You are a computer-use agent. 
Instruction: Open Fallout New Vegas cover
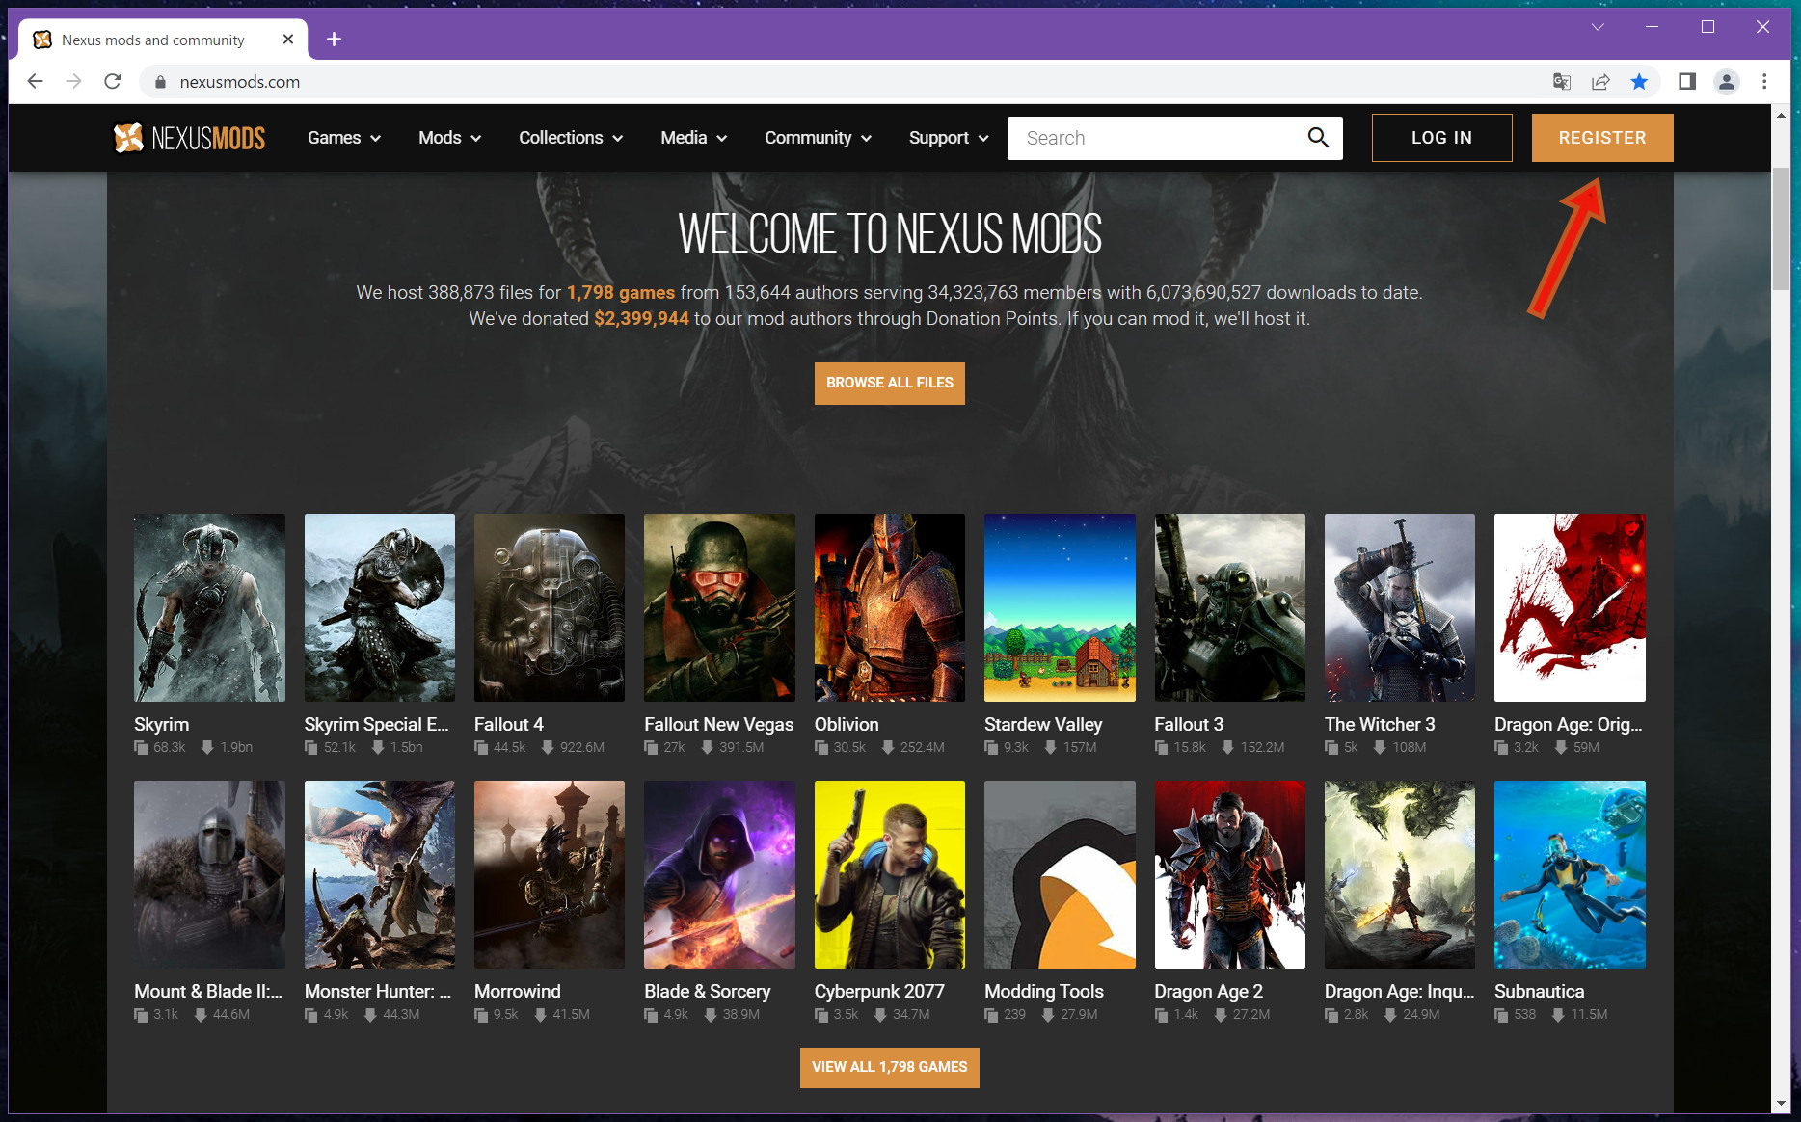pos(719,607)
